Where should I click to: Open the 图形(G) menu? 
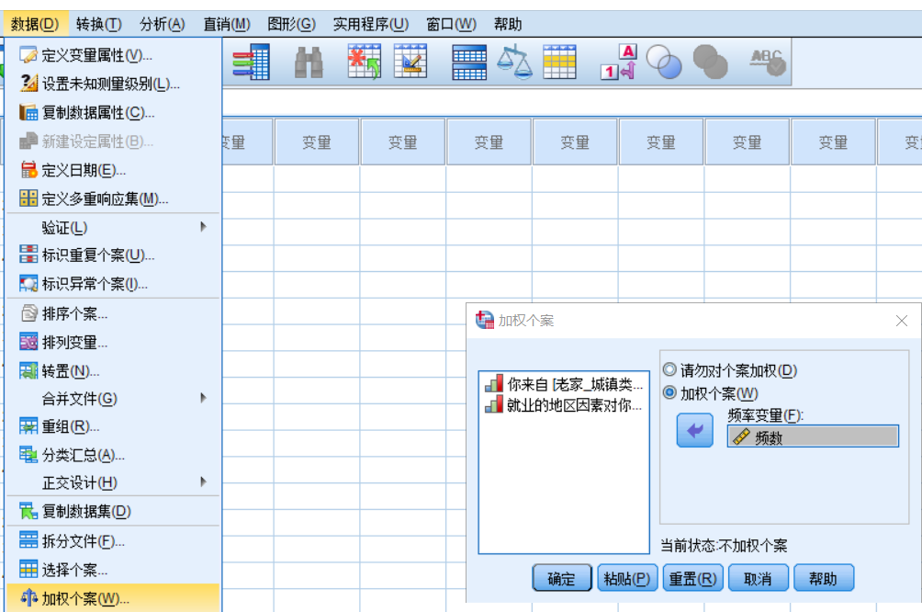point(291,24)
